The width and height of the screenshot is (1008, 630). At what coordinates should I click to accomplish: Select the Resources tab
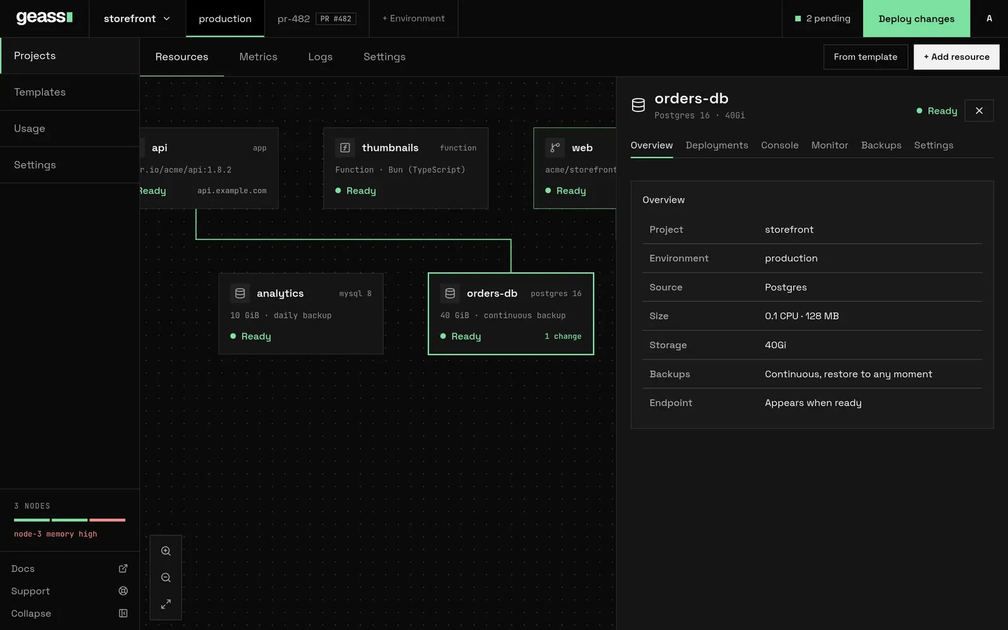click(x=181, y=57)
